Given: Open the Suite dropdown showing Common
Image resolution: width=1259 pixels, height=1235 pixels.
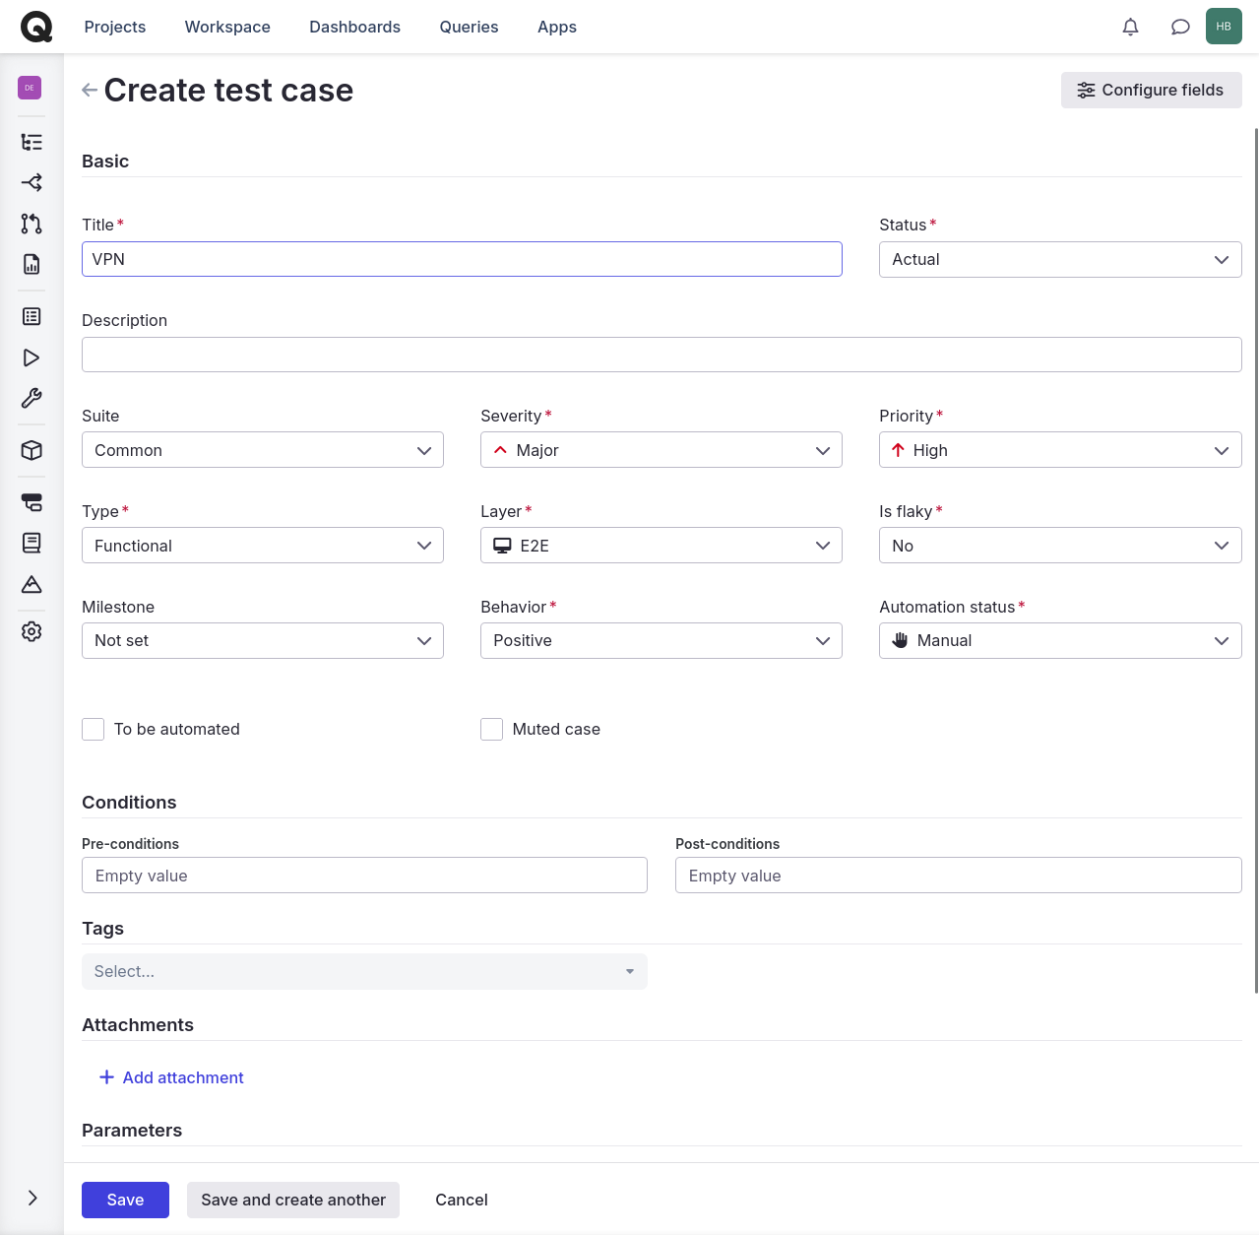Looking at the screenshot, I should (263, 450).
